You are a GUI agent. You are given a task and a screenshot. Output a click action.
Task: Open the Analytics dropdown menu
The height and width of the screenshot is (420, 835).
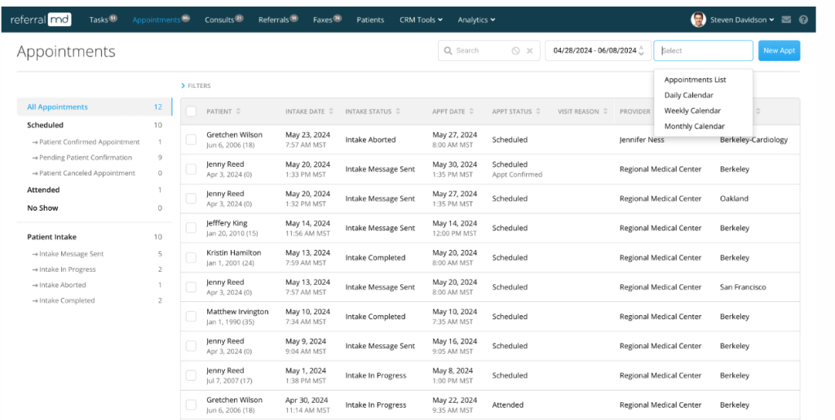476,20
